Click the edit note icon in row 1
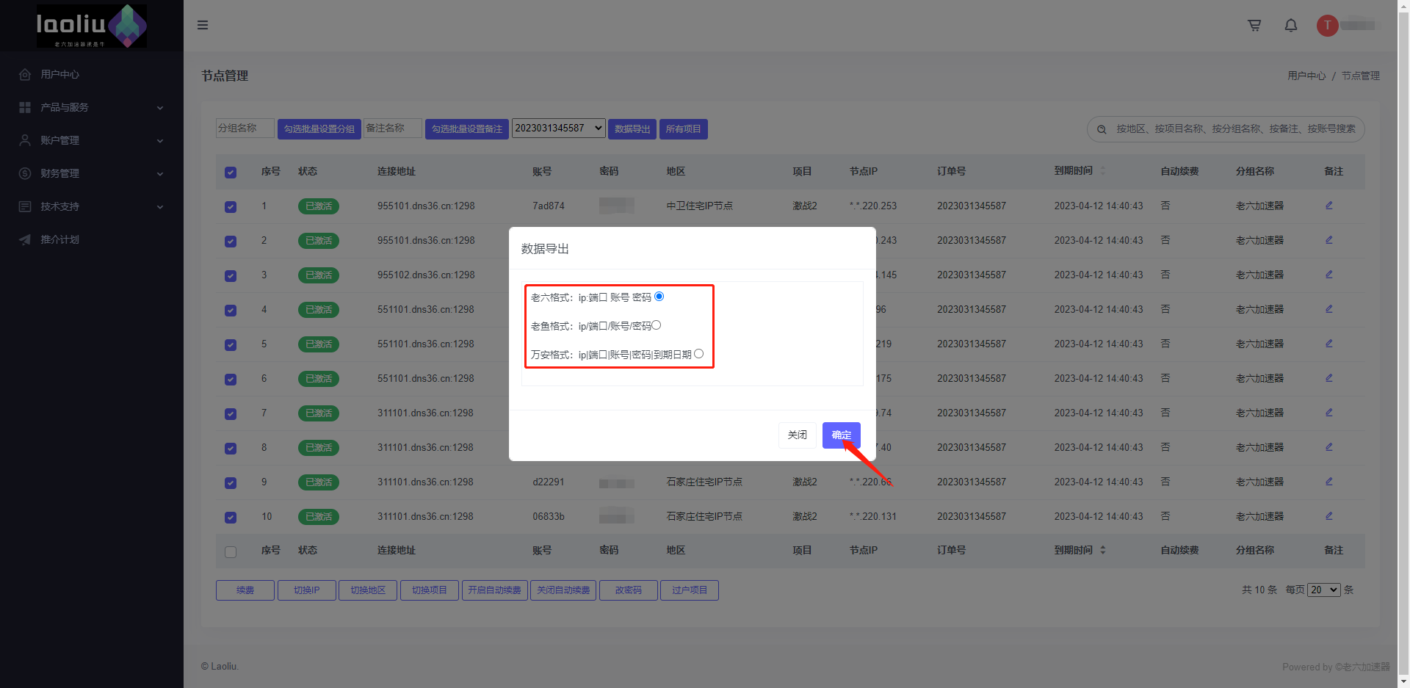1410x688 pixels. (x=1328, y=206)
